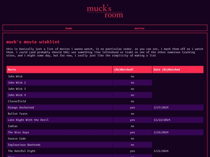This screenshot has height=157, width=210.
Task: Click the date 2/27/2024
Action: (x=161, y=107)
